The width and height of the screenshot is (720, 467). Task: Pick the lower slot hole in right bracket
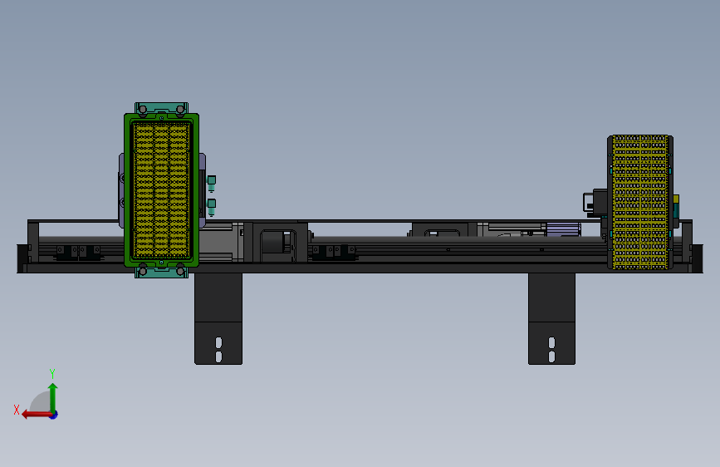(552, 356)
